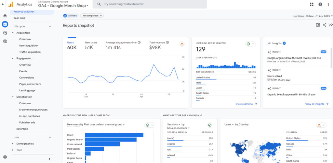
Task: Click the green check icon on top campaigns card
Action: (x=210, y=125)
